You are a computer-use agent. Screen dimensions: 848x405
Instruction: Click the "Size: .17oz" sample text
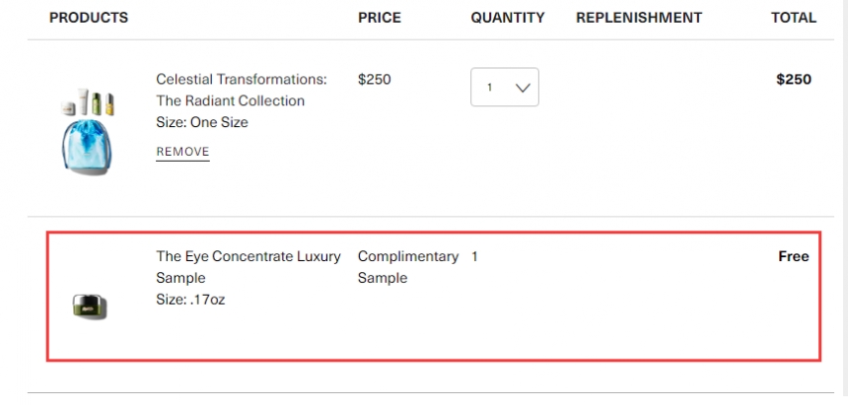[190, 300]
